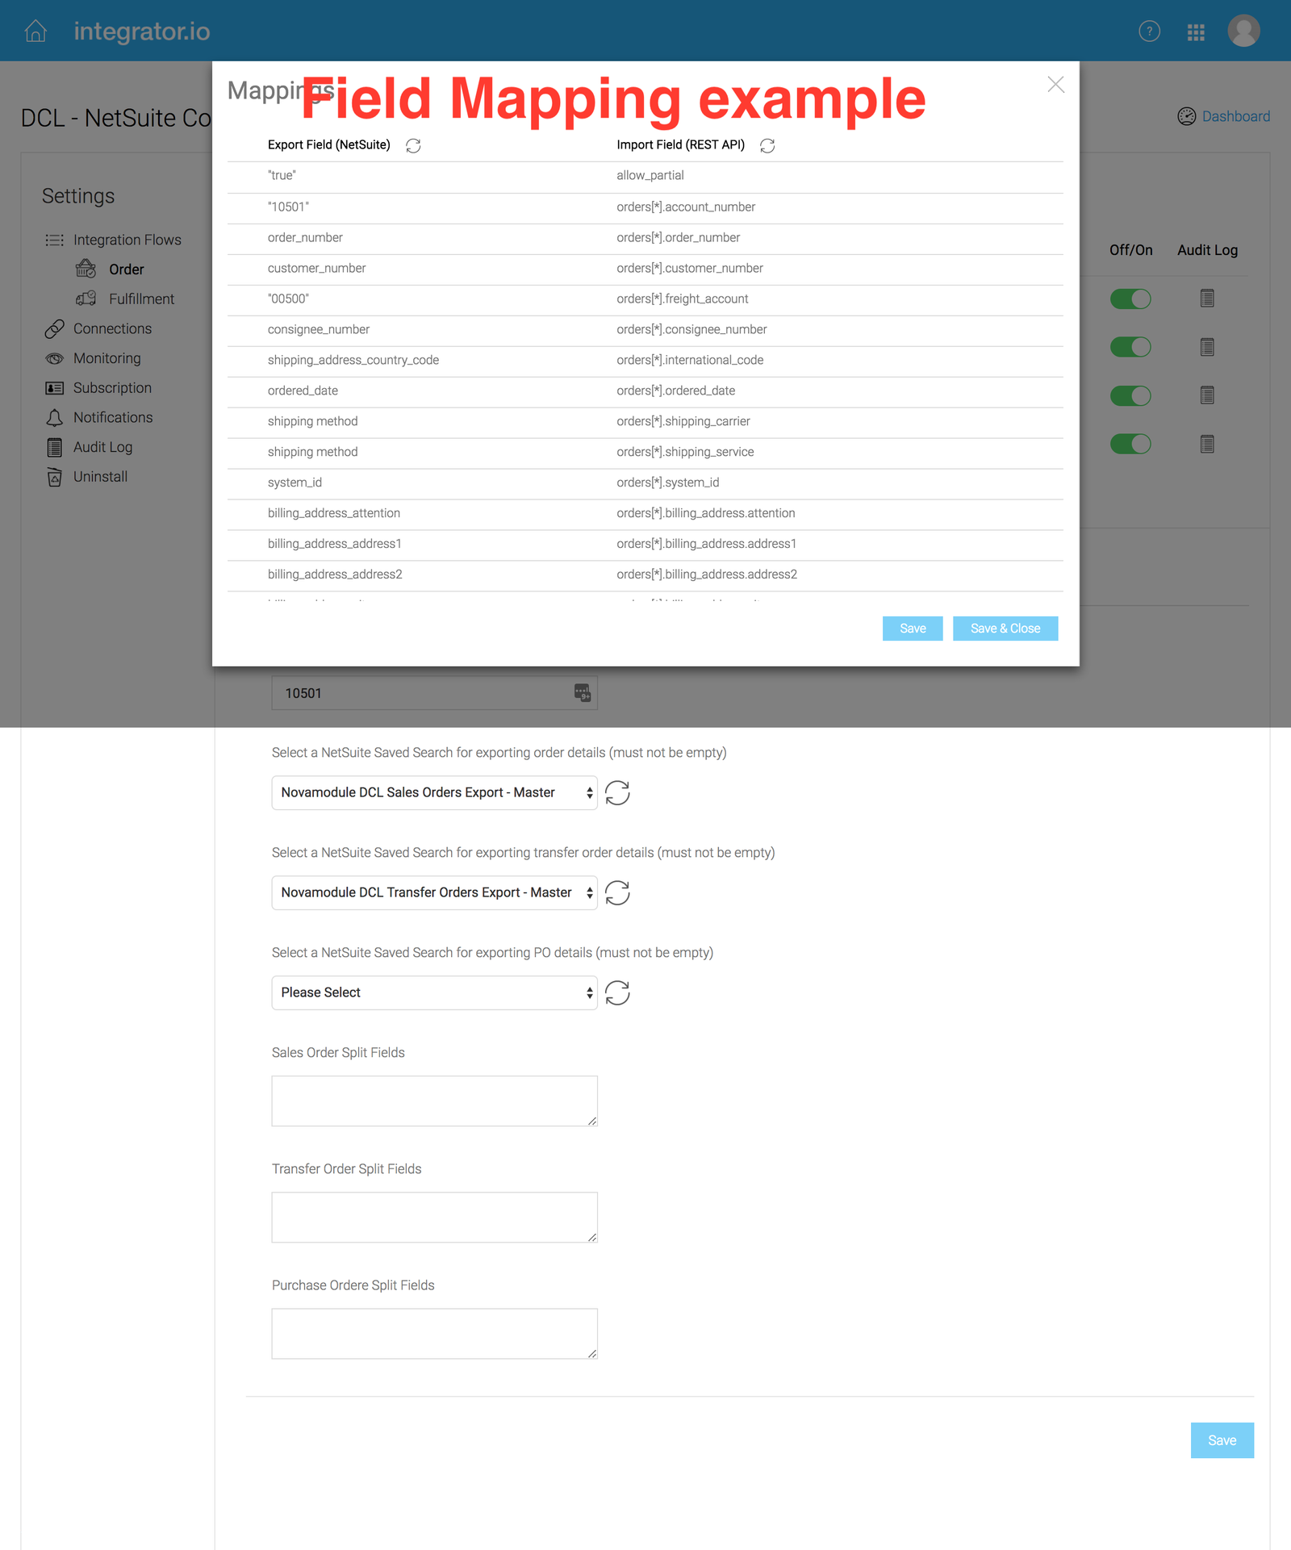Open the Fulfillment flow section
The width and height of the screenshot is (1291, 1550).
coord(141,299)
